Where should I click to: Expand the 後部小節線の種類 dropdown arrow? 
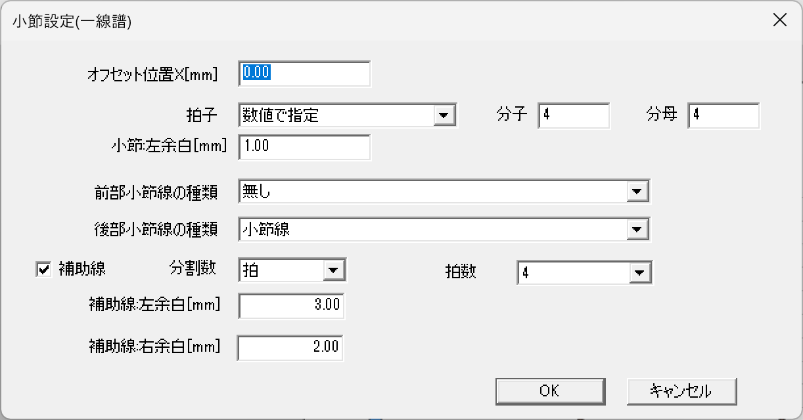635,230
